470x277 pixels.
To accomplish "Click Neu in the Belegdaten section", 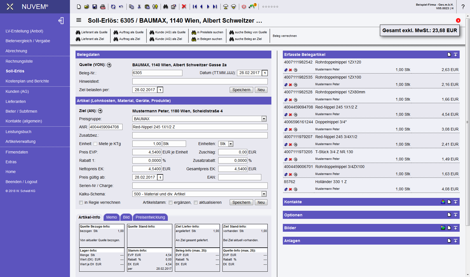I will click(261, 90).
